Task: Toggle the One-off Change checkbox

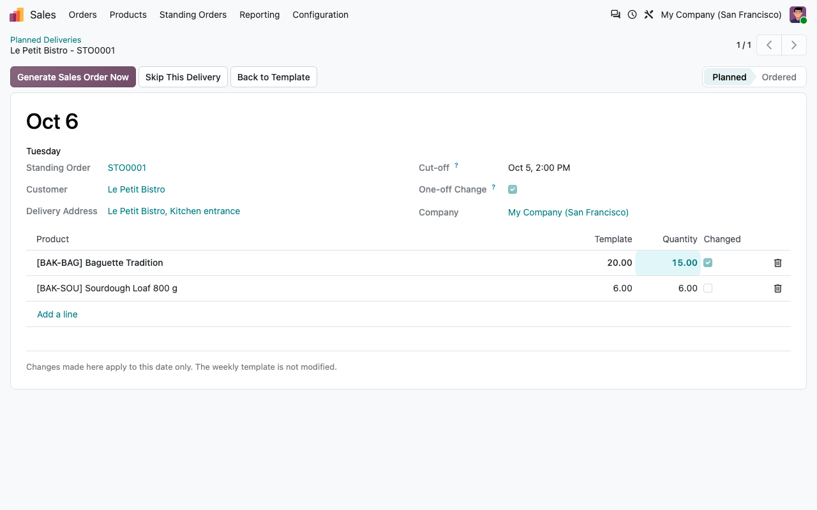Action: [513, 189]
